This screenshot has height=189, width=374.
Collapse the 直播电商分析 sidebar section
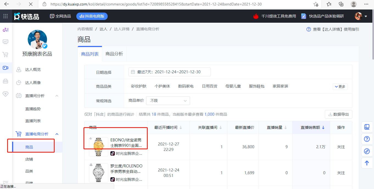pos(57,134)
